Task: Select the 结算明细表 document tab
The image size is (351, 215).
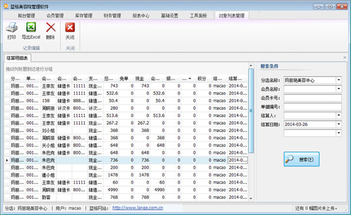Action: (x=17, y=58)
